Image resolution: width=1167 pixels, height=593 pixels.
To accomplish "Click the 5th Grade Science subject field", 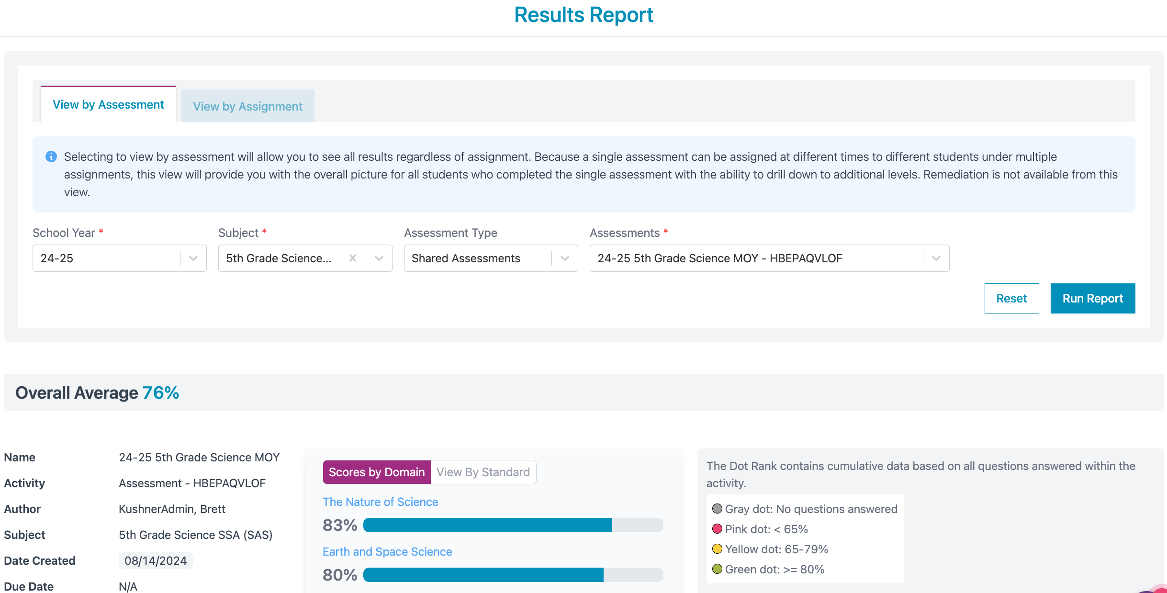I will (x=305, y=258).
